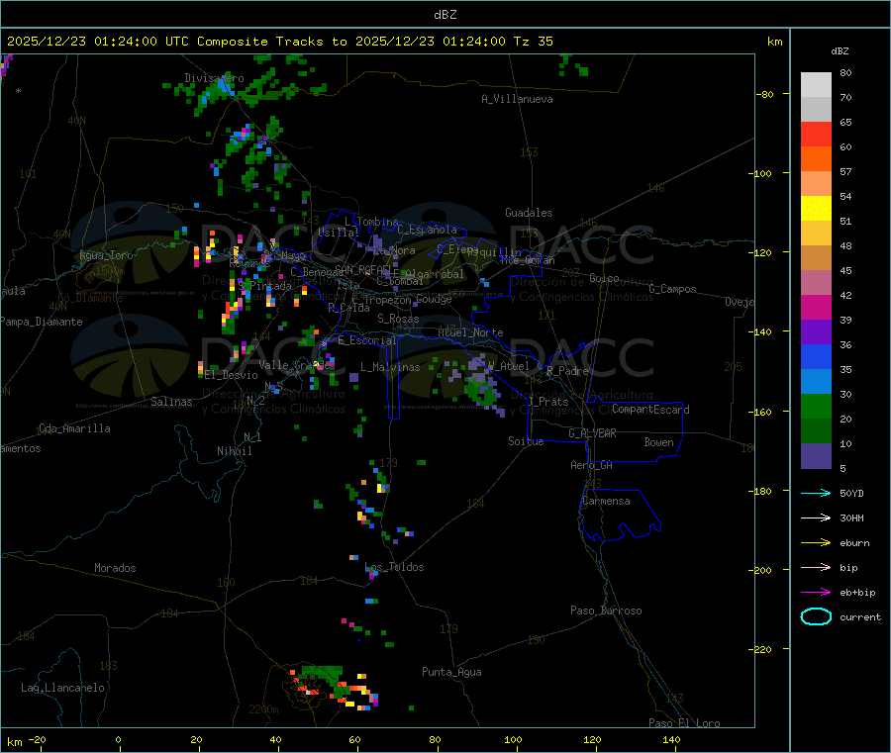Click the Bowen map label

(659, 442)
